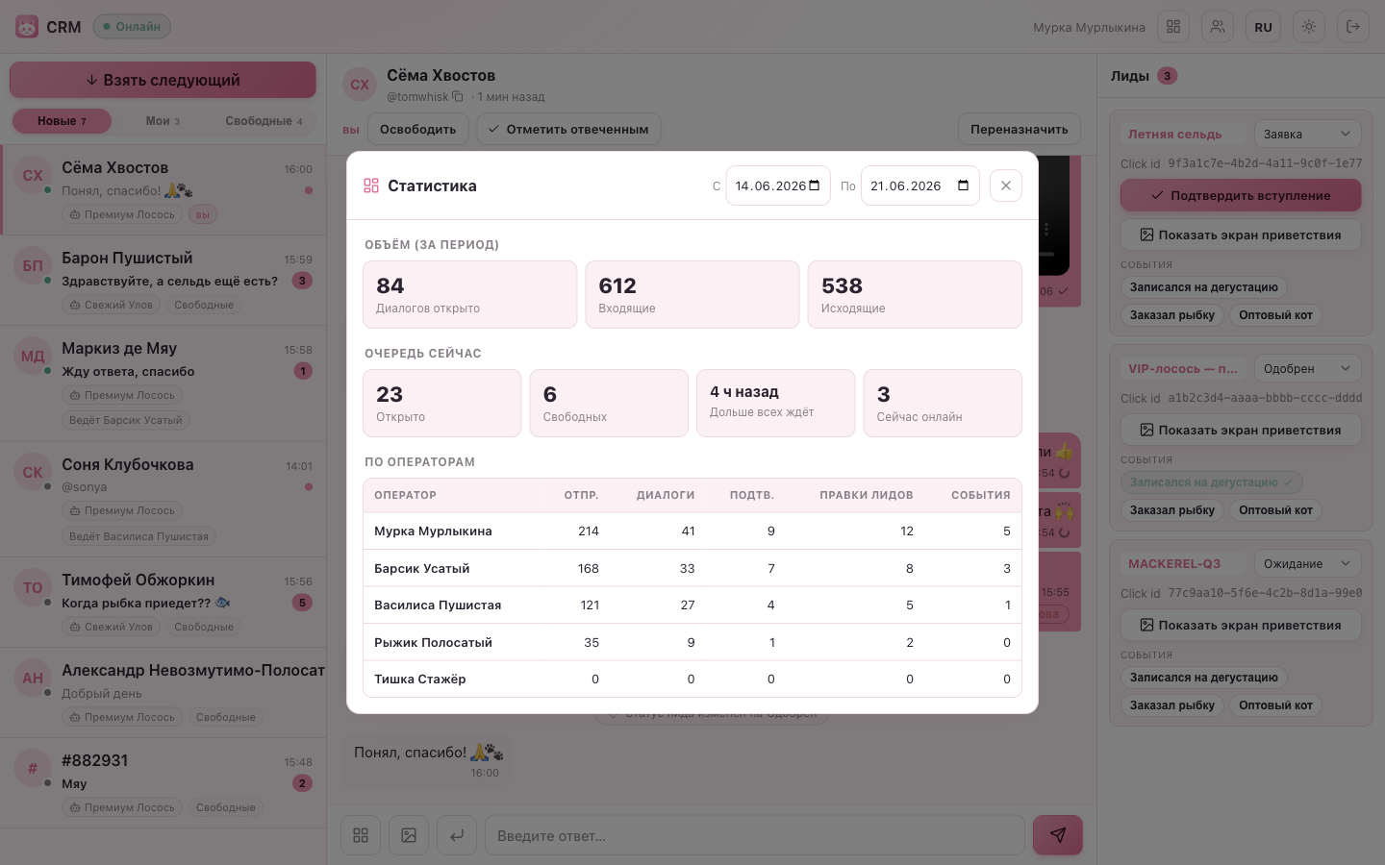Open the statistics grid icon in header

tap(1173, 27)
